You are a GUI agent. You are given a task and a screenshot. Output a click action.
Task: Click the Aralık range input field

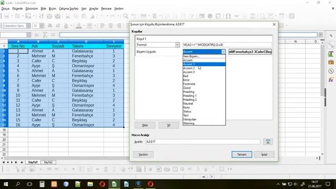pos(203,142)
